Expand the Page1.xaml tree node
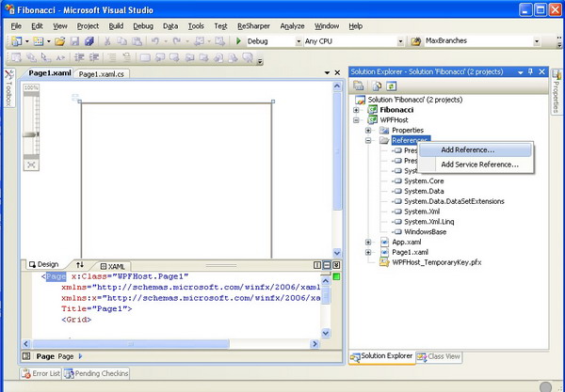Screen dimensions: 565x392 pos(368,252)
